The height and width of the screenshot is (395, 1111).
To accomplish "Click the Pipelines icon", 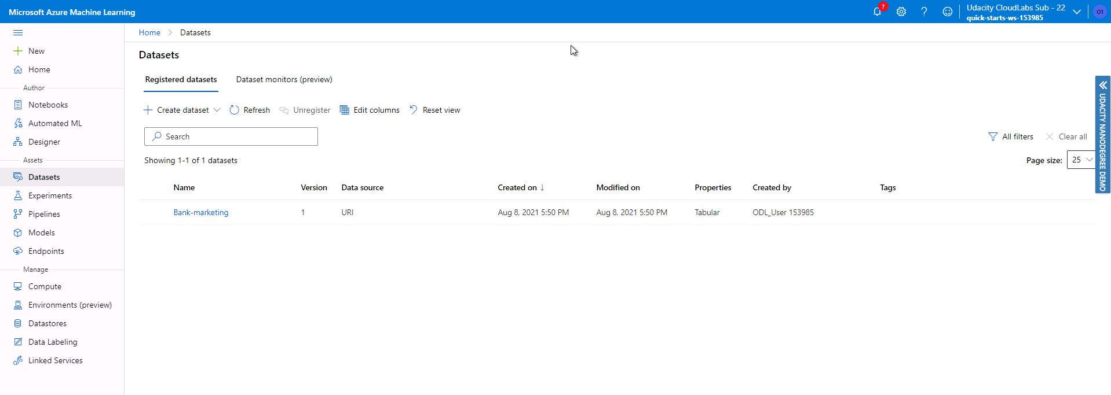I will coord(18,214).
